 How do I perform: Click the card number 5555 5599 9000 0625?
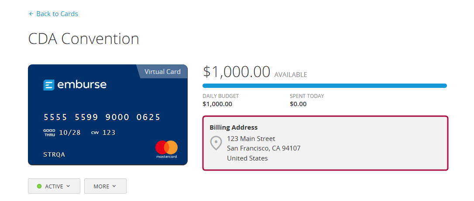(x=102, y=117)
